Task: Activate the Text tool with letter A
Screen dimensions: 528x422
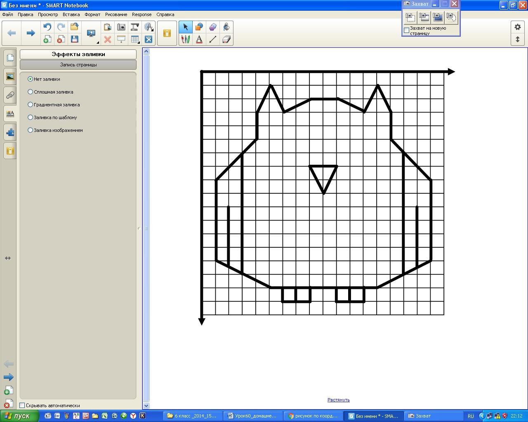Action: pos(199,40)
